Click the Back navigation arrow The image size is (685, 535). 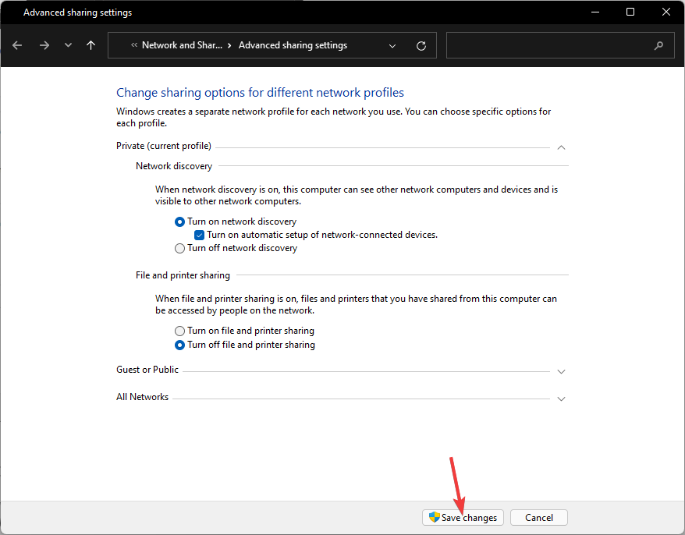pyautogui.click(x=17, y=45)
